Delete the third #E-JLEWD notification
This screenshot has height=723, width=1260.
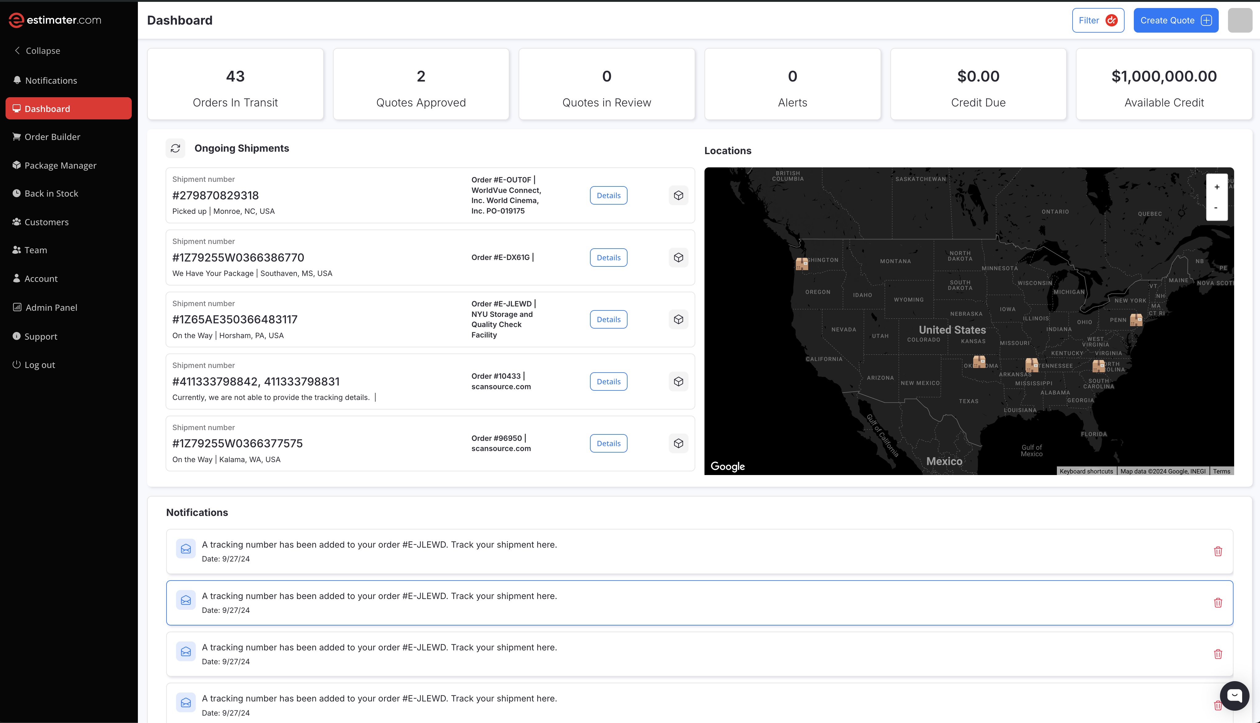1218,654
